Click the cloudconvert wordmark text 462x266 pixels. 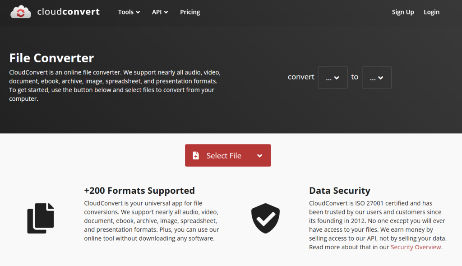tap(69, 12)
